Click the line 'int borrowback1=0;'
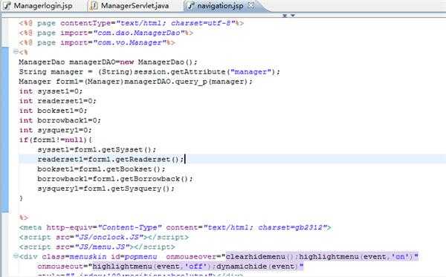This screenshot has height=277, width=446. 59,120
